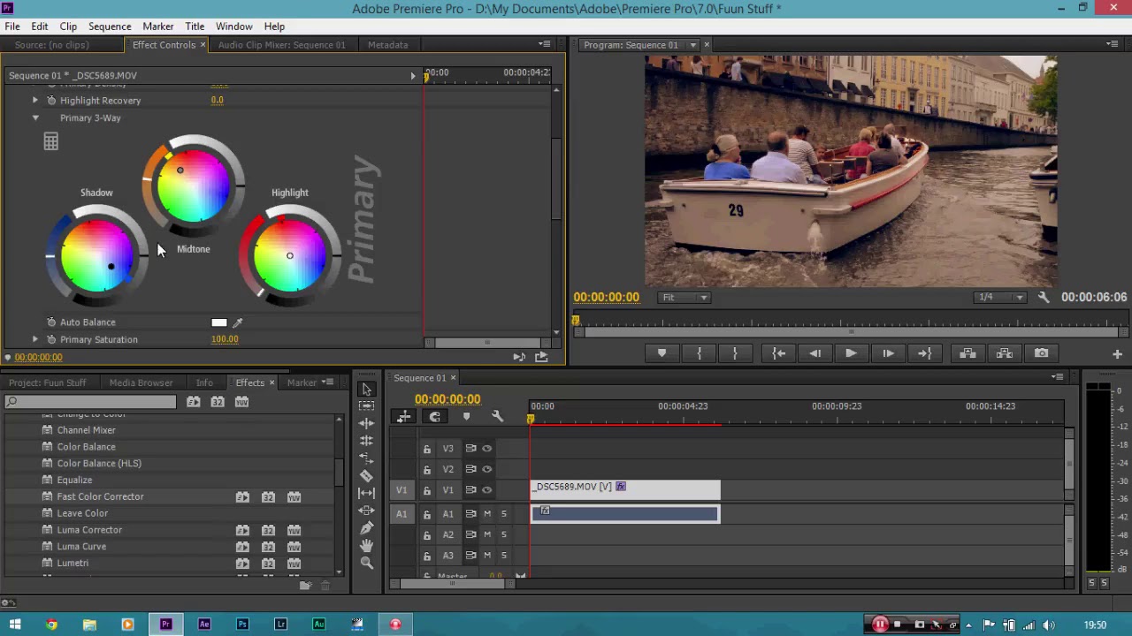
Task: Open Premiere Pro from the Windows taskbar
Action: 165,625
